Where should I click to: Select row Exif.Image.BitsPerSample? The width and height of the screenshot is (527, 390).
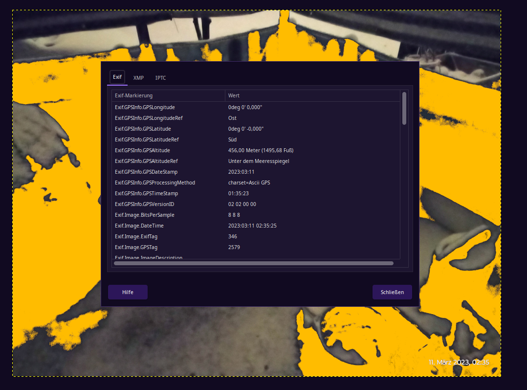pos(256,215)
